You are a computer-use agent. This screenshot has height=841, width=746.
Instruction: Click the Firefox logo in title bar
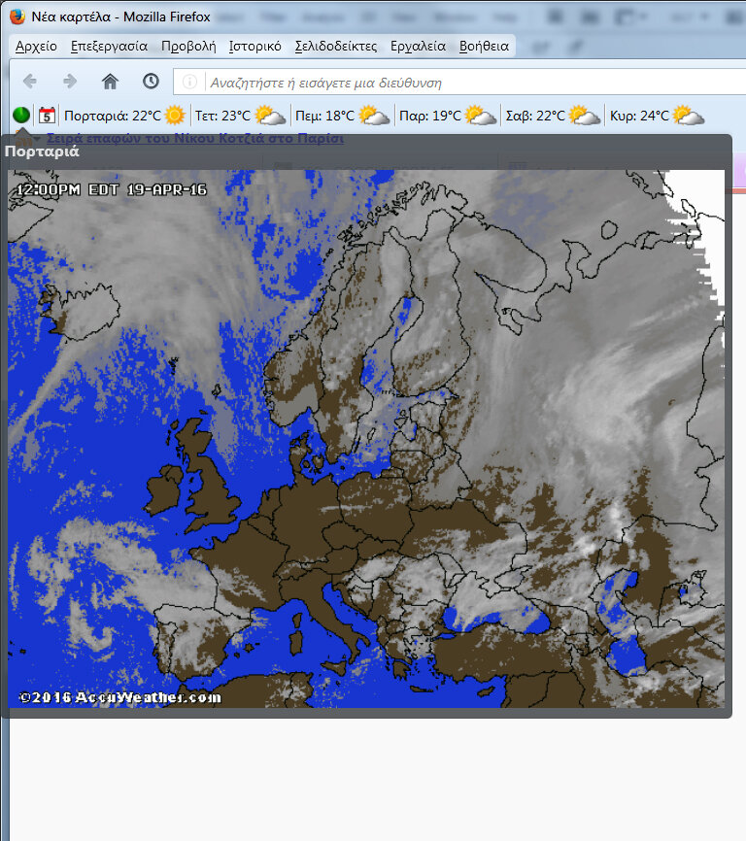coord(18,17)
